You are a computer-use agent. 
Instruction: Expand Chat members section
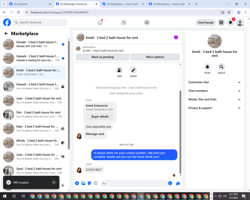(214, 91)
